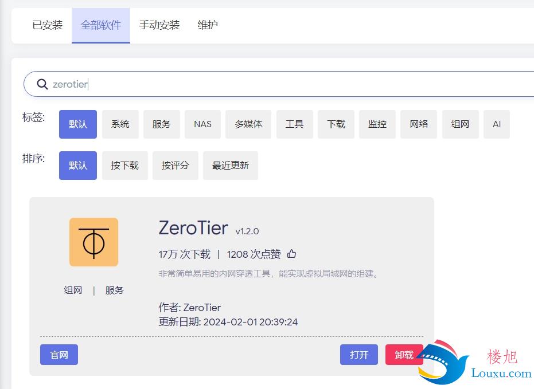Select the 全部软件 tab
This screenshot has width=534, height=389.
click(101, 25)
